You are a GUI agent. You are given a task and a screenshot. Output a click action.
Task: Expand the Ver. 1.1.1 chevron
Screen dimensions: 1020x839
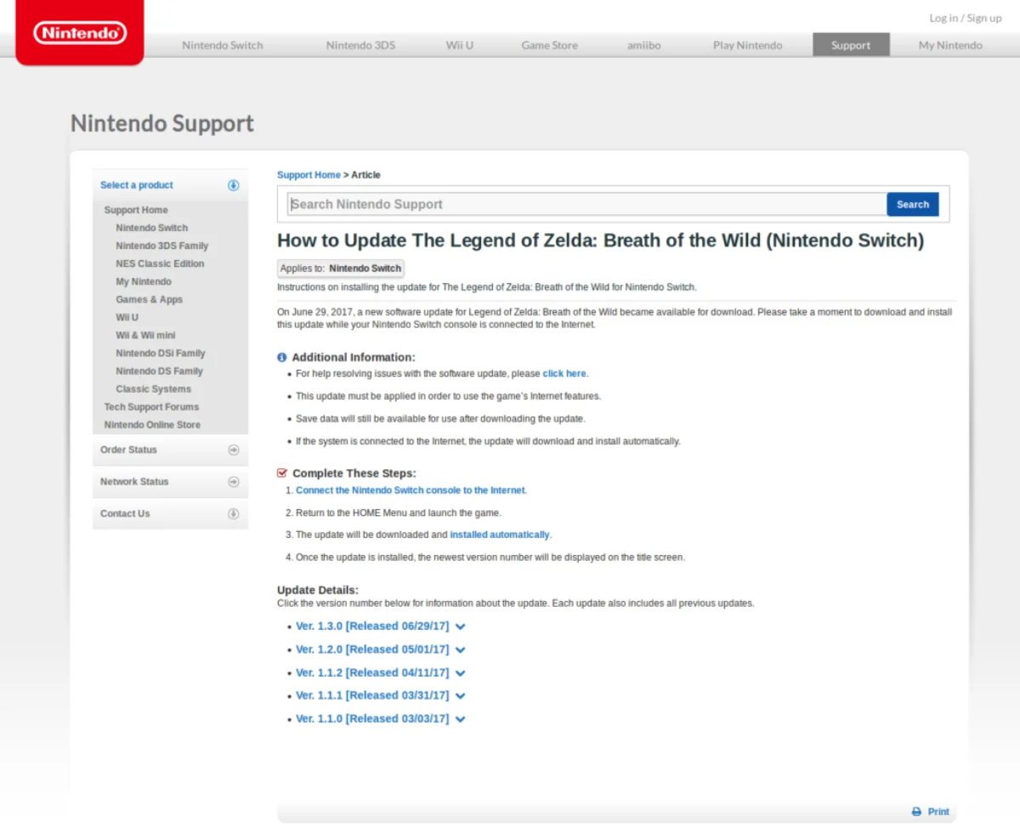[x=460, y=695]
